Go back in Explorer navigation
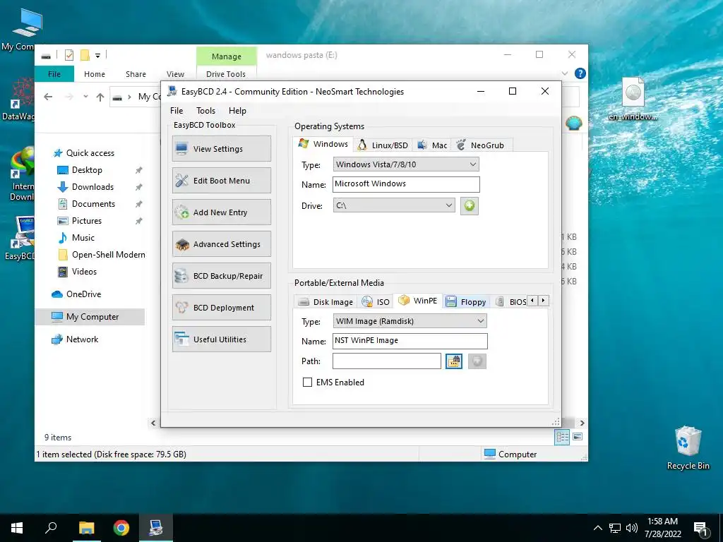The height and width of the screenshot is (542, 723). (x=48, y=97)
